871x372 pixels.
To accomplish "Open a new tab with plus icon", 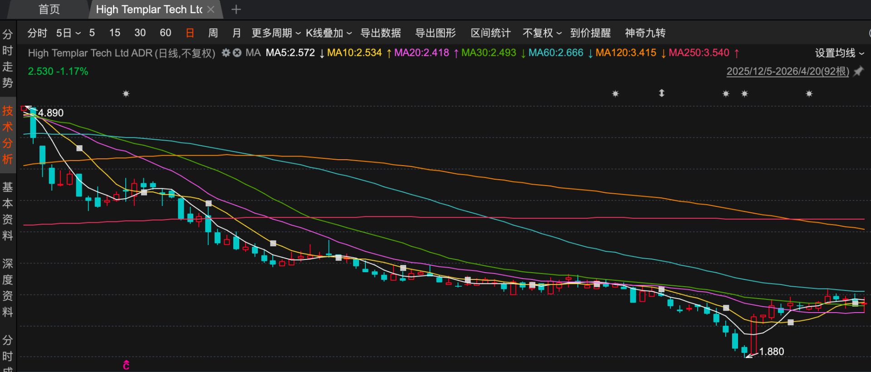I will (x=236, y=10).
